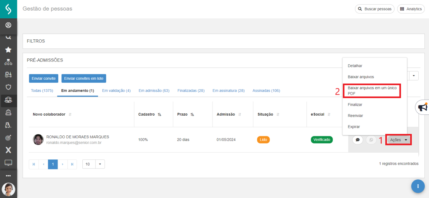Click the target goals sidebar icon
Screen dimensions: 429x198
(x=8, y=138)
